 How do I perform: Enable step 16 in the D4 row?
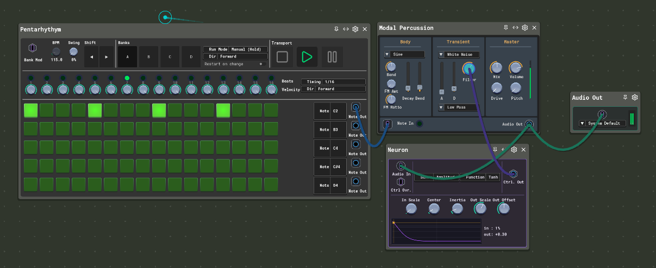(271, 184)
